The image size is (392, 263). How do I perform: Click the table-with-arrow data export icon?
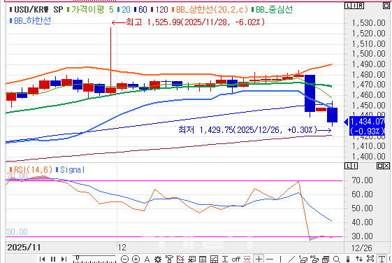pyautogui.click(x=191, y=260)
